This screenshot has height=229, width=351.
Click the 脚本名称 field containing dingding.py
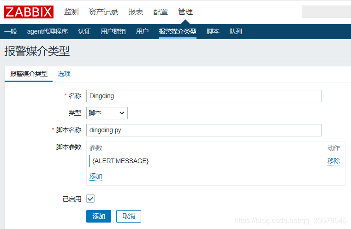[204, 130]
